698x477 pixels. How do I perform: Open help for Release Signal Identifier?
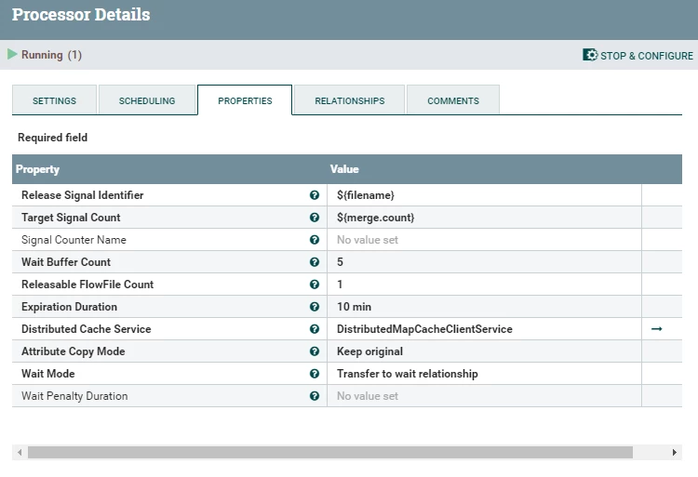315,195
